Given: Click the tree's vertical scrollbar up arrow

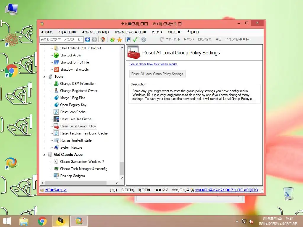Looking at the screenshot, I should [122, 48].
